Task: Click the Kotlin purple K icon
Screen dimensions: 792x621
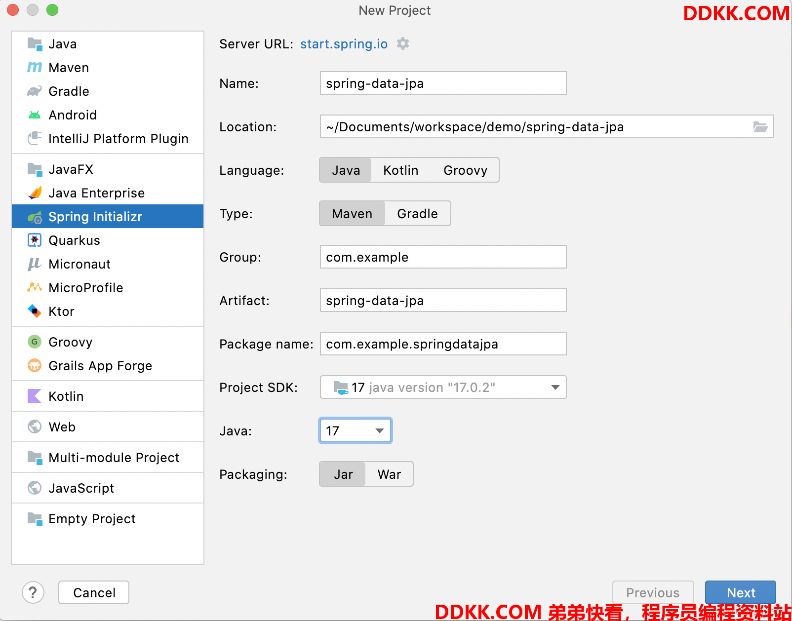Action: click(35, 396)
